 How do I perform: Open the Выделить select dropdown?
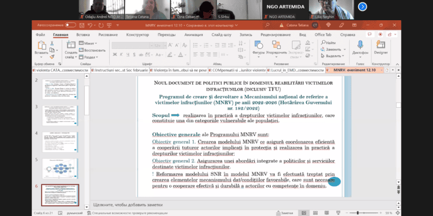[x=333, y=56]
